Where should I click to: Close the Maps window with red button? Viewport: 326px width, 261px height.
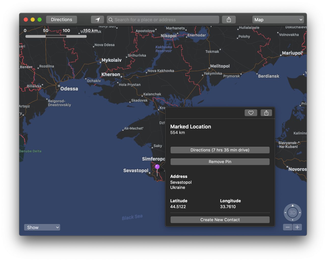[26, 20]
